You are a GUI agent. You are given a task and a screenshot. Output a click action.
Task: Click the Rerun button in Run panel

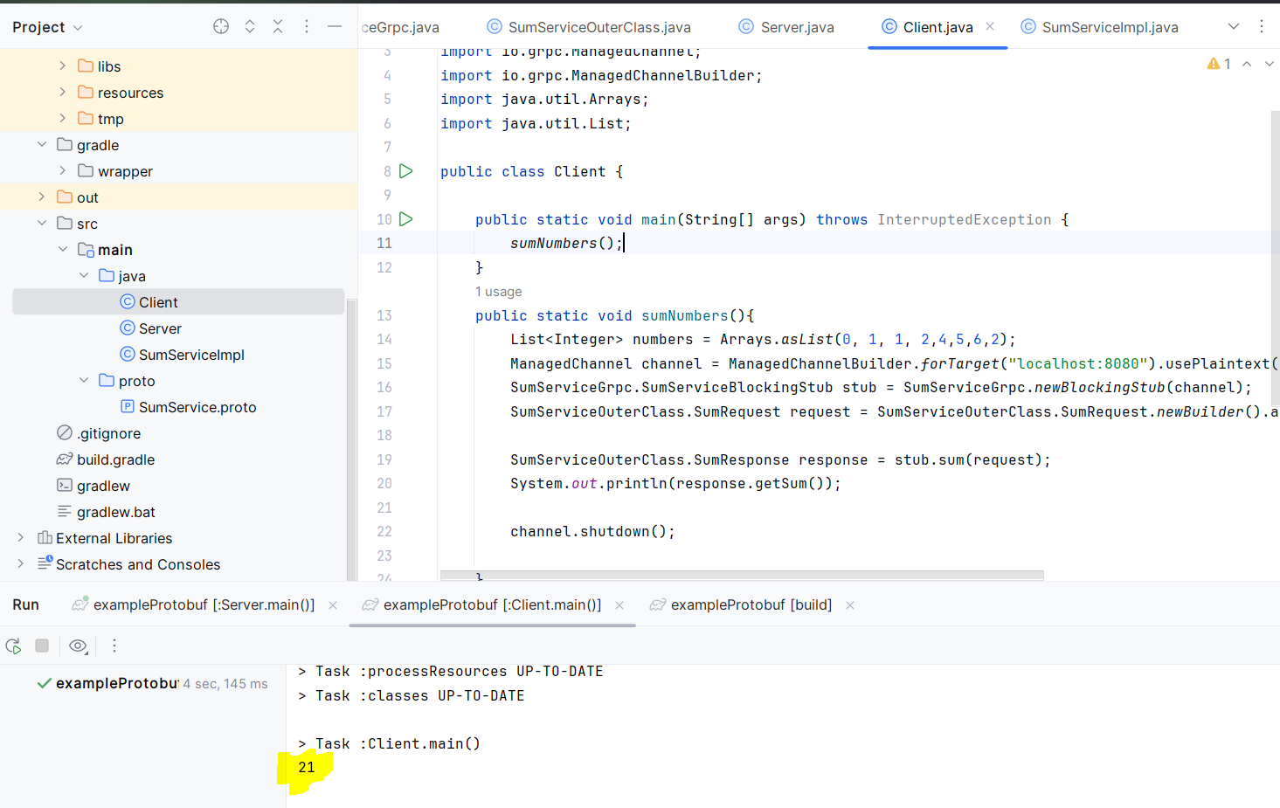(x=13, y=646)
